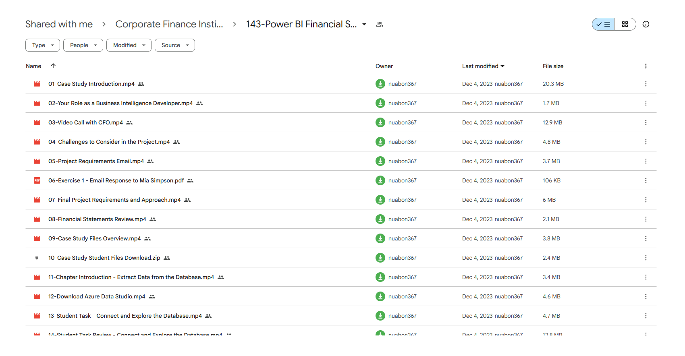The width and height of the screenshot is (685, 356).
Task: Click owner avatar in the 08-Financial Statements Review row
Action: point(380,219)
